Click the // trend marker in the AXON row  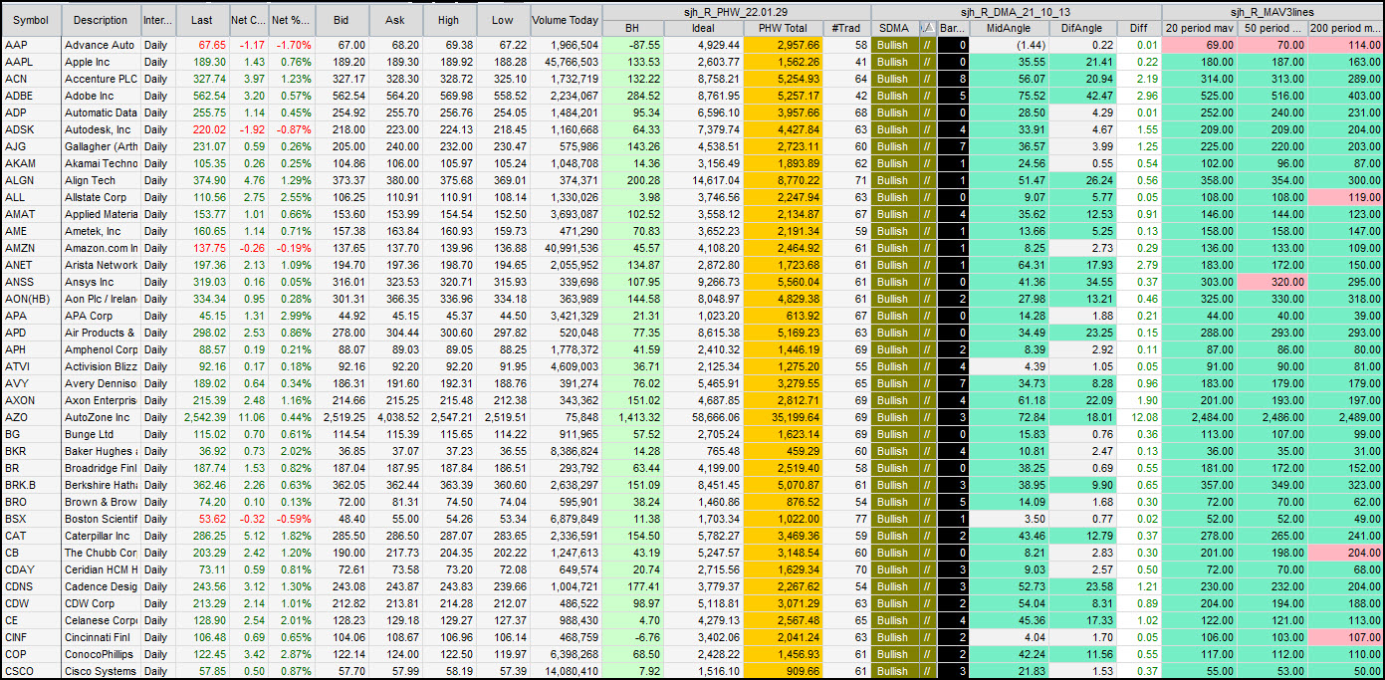[x=927, y=400]
